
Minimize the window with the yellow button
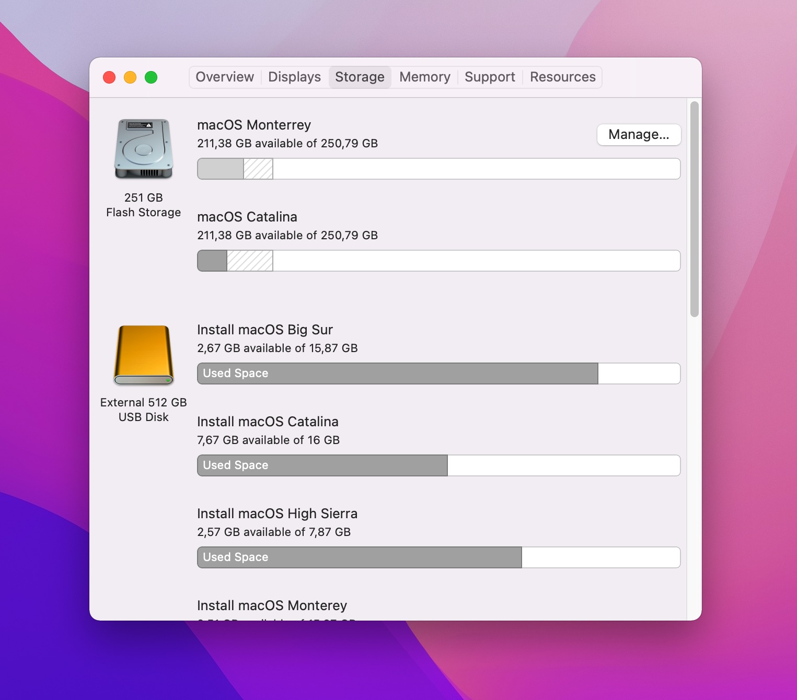pyautogui.click(x=130, y=77)
